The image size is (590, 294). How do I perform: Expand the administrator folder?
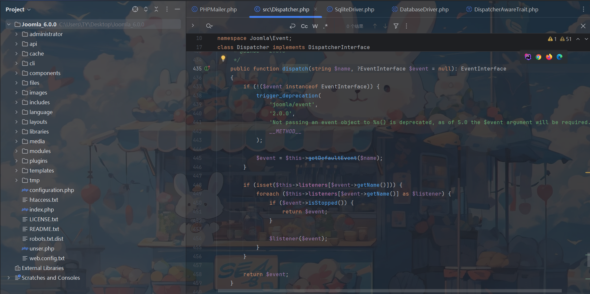[x=17, y=34]
